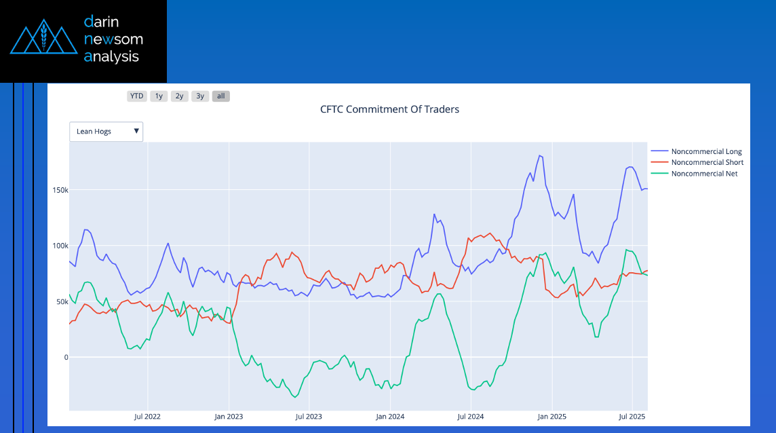Click the red Noncommercial Short legend line
The height and width of the screenshot is (433, 776).
[x=659, y=162]
